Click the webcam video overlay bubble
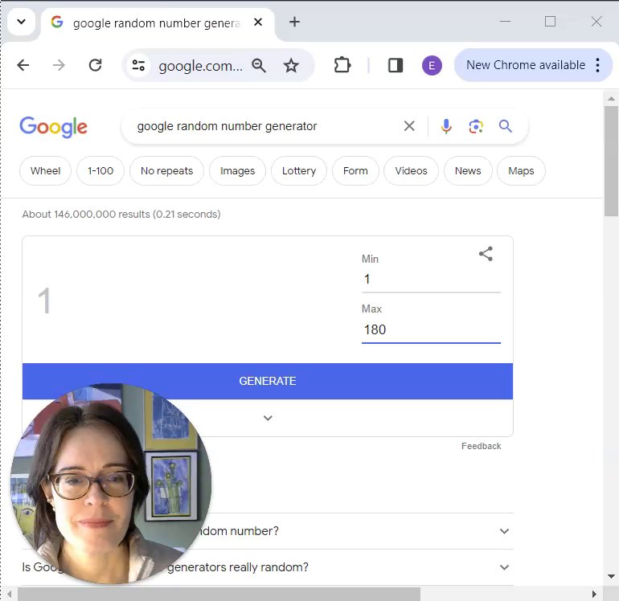This screenshot has height=601, width=619. coord(111,484)
